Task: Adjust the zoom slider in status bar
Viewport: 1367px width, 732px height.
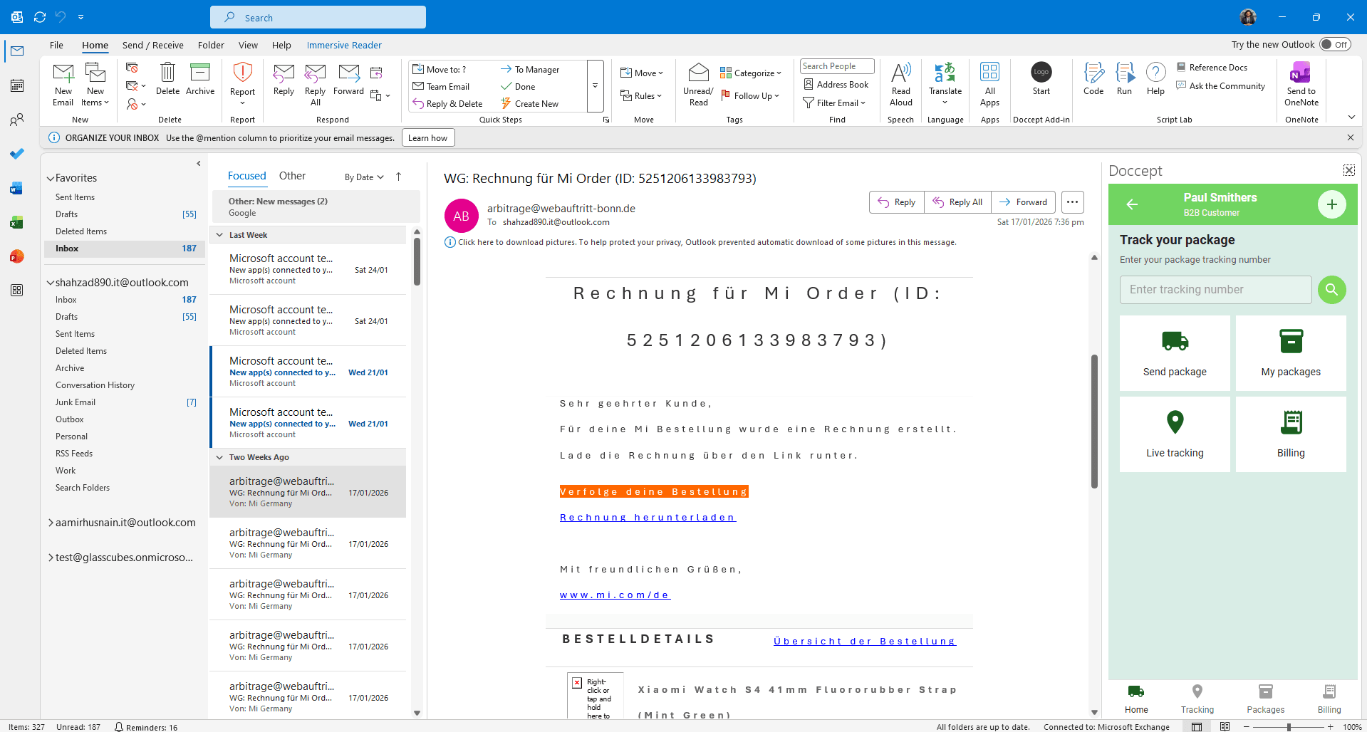Action: point(1288,727)
